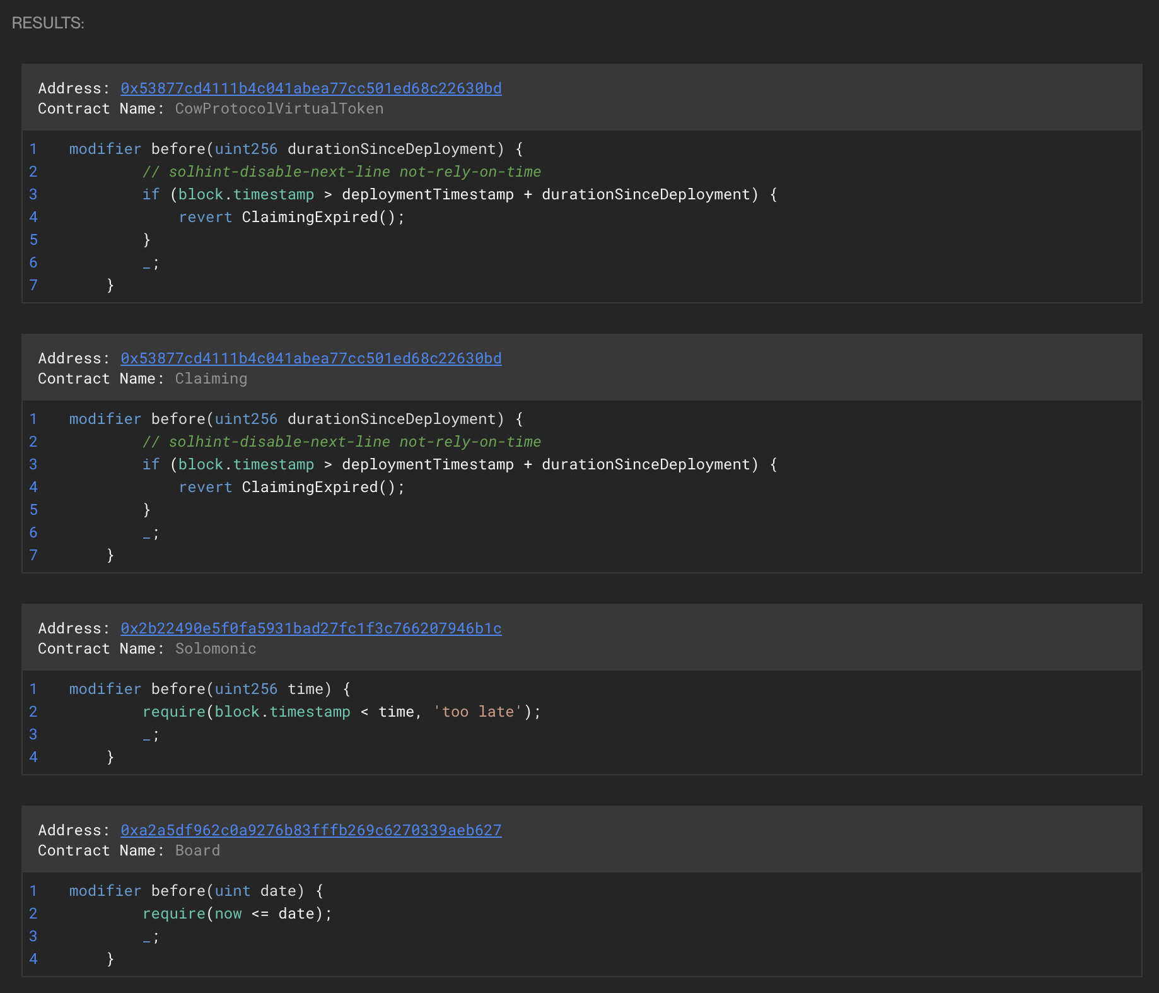Select the Solomonic contract name text
This screenshot has width=1159, height=993.
pyautogui.click(x=215, y=649)
